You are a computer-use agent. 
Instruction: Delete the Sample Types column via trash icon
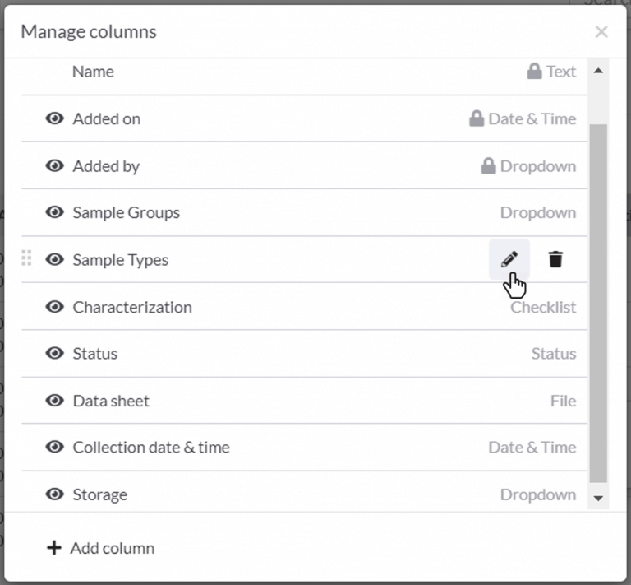(555, 260)
